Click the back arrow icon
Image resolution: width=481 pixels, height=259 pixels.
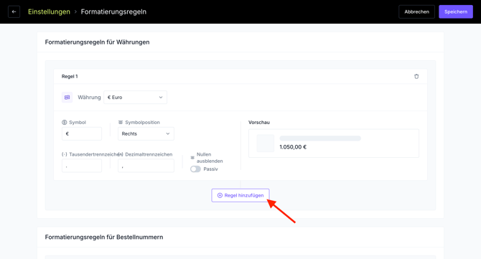14,11
